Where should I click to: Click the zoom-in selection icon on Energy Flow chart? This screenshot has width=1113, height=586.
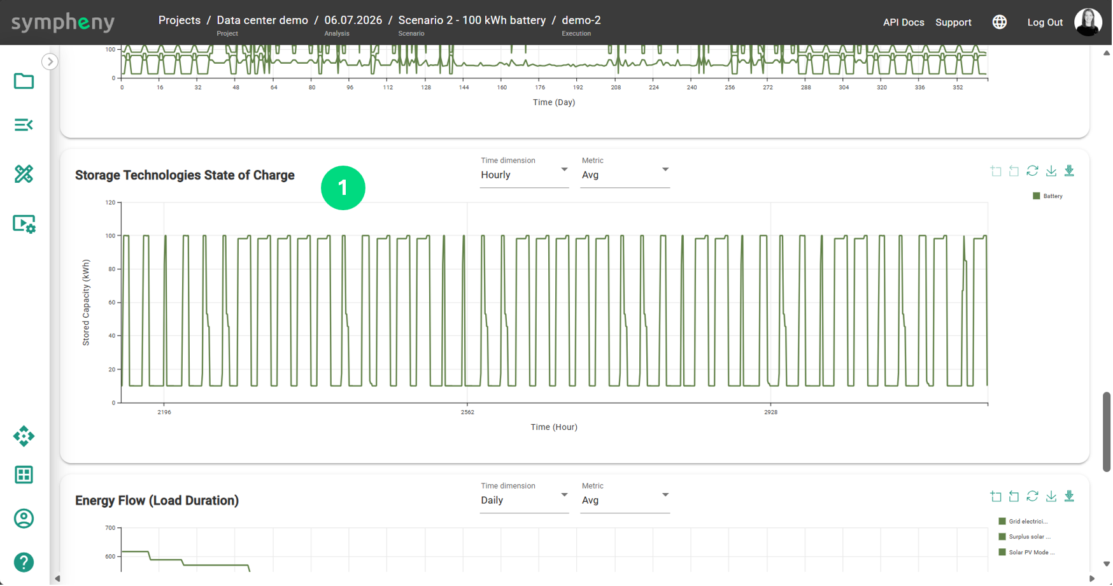(996, 496)
